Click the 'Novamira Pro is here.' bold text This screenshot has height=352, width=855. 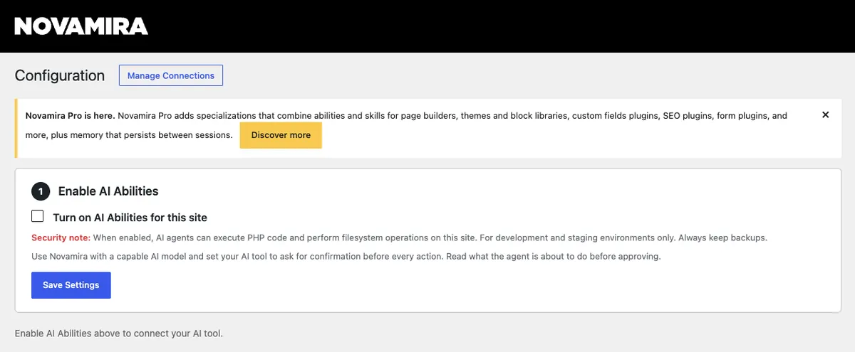tap(70, 115)
